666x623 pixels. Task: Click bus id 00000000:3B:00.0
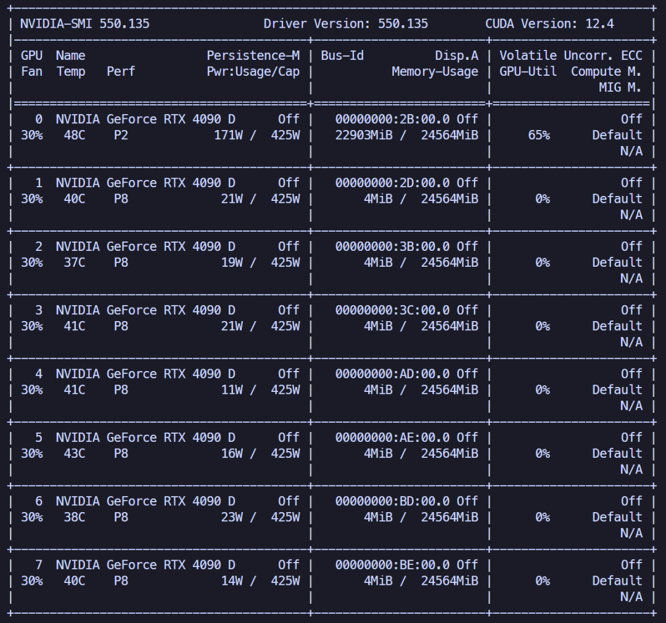(x=392, y=246)
